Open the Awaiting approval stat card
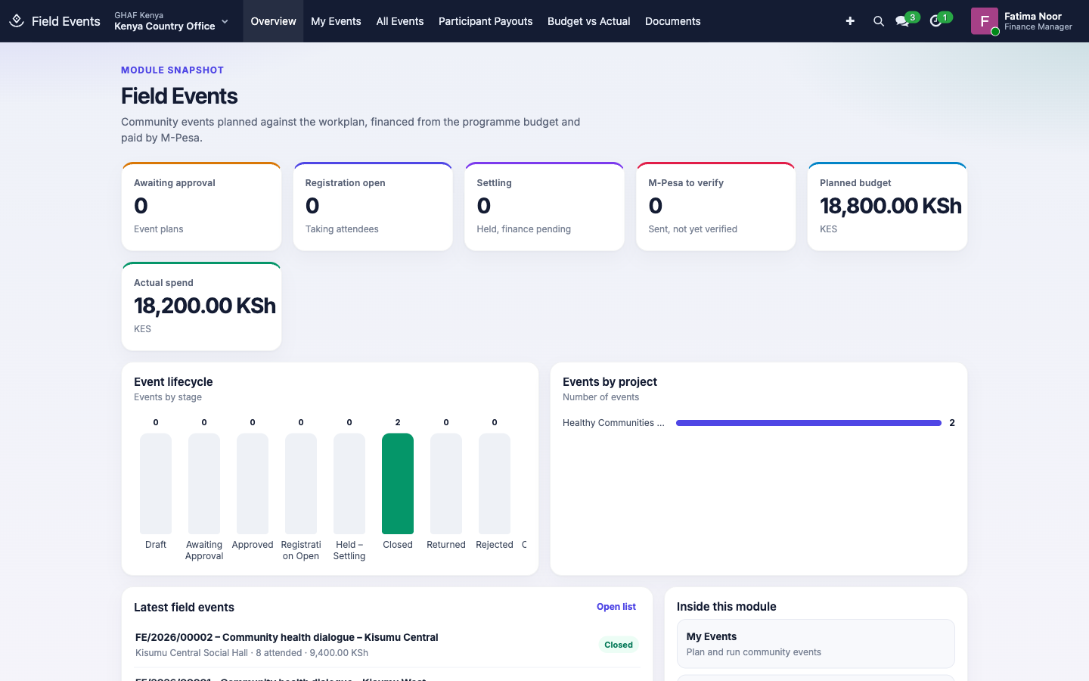The width and height of the screenshot is (1089, 681). (x=201, y=206)
